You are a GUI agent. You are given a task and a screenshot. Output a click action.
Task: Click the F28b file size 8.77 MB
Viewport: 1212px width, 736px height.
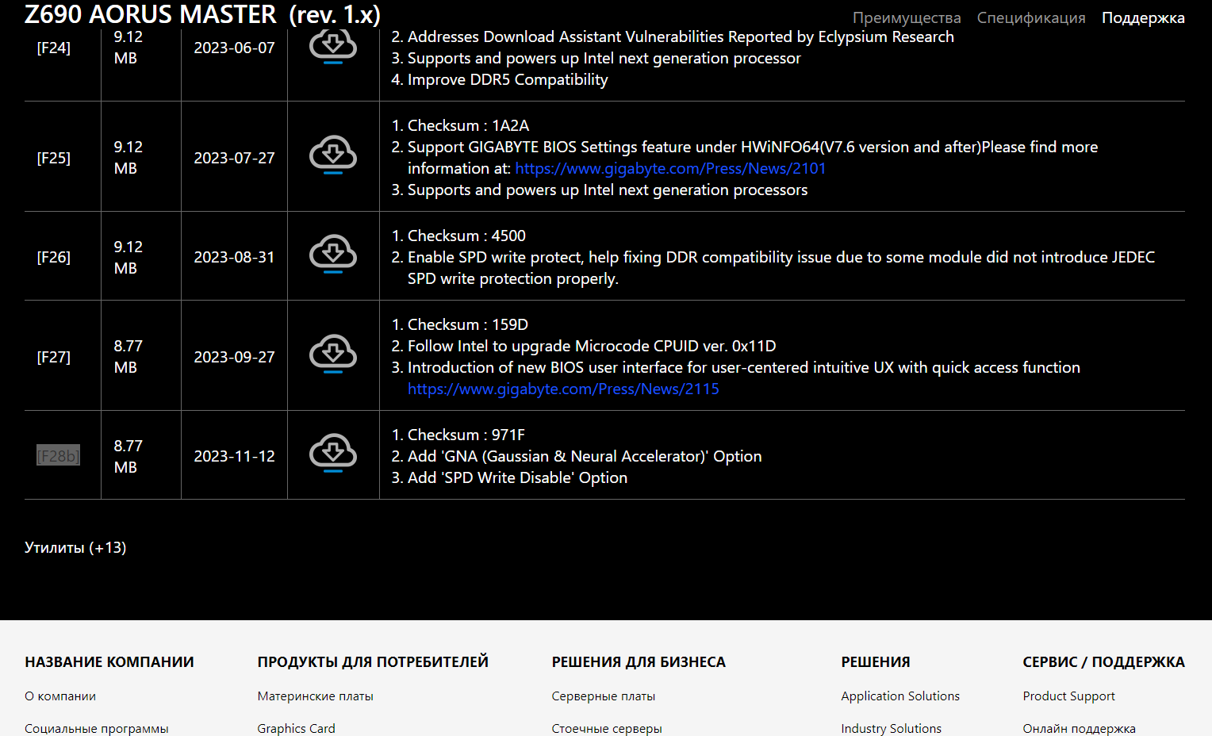coord(128,456)
